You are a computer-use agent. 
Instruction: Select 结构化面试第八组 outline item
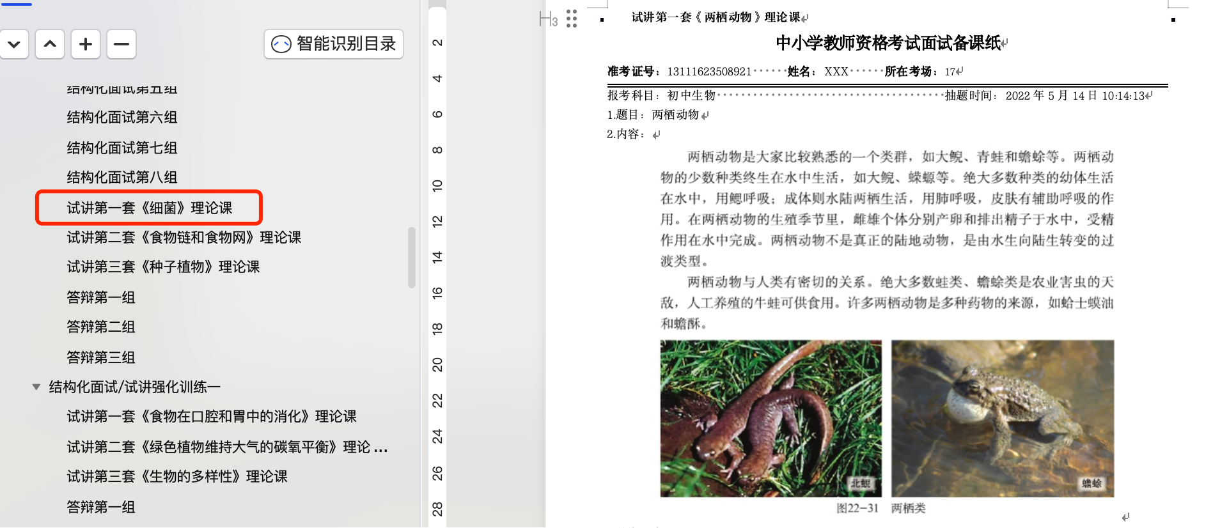coord(121,177)
